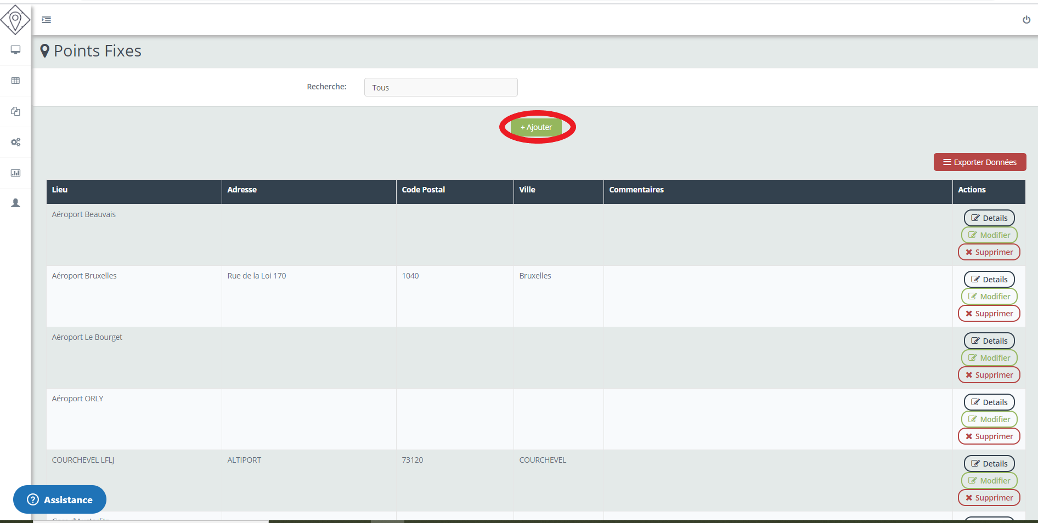Screen dimensions: 1038x523
Task: Open the Assistance help button
Action: tap(60, 499)
